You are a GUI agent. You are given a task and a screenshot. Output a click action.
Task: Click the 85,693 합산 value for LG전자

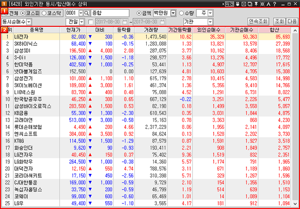tap(282, 37)
